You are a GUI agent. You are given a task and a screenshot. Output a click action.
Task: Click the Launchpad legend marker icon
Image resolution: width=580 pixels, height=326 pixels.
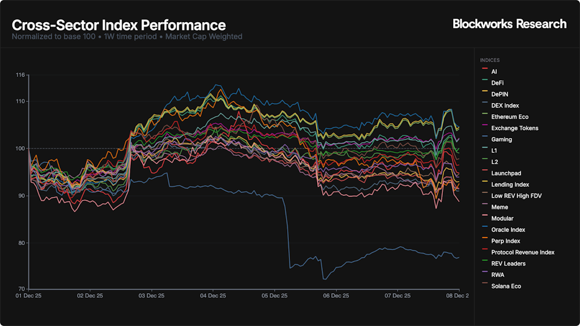[484, 174]
